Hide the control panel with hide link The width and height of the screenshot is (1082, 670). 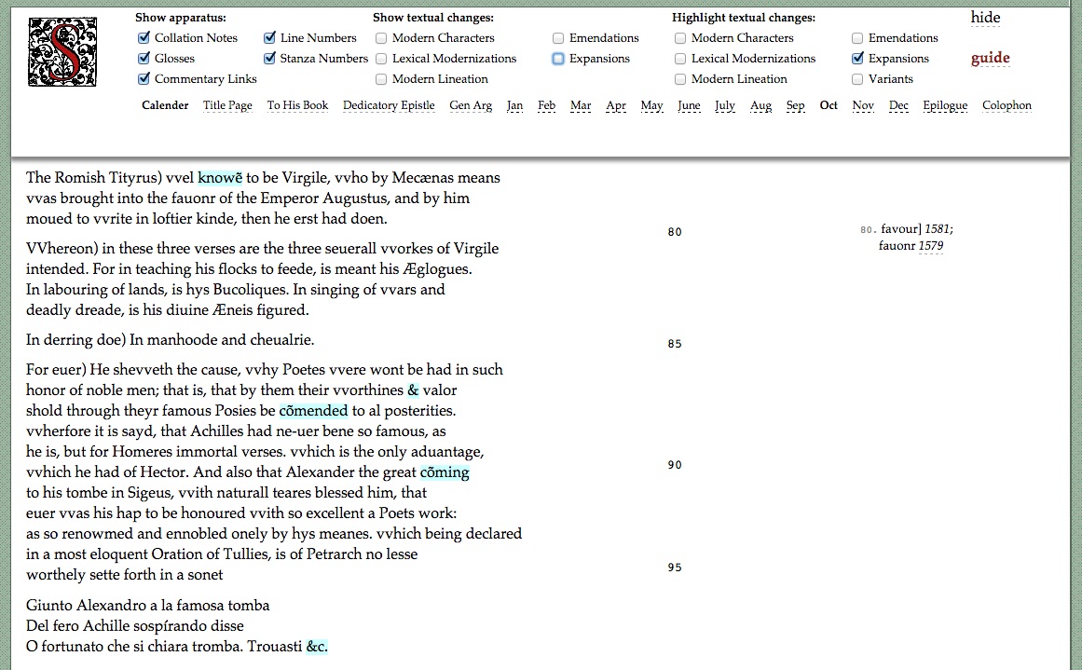(985, 18)
